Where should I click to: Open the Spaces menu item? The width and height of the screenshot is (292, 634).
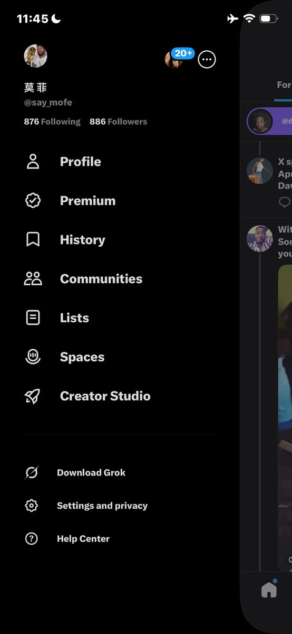[x=119, y=357]
